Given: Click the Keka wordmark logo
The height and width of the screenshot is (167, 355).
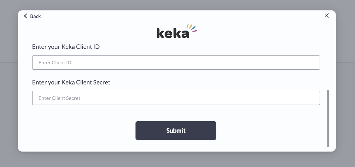Looking at the screenshot, I should (x=177, y=31).
